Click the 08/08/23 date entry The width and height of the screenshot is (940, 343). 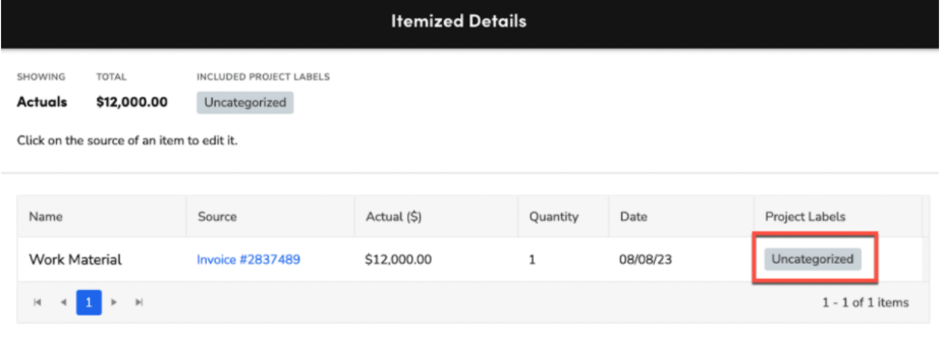[645, 260]
